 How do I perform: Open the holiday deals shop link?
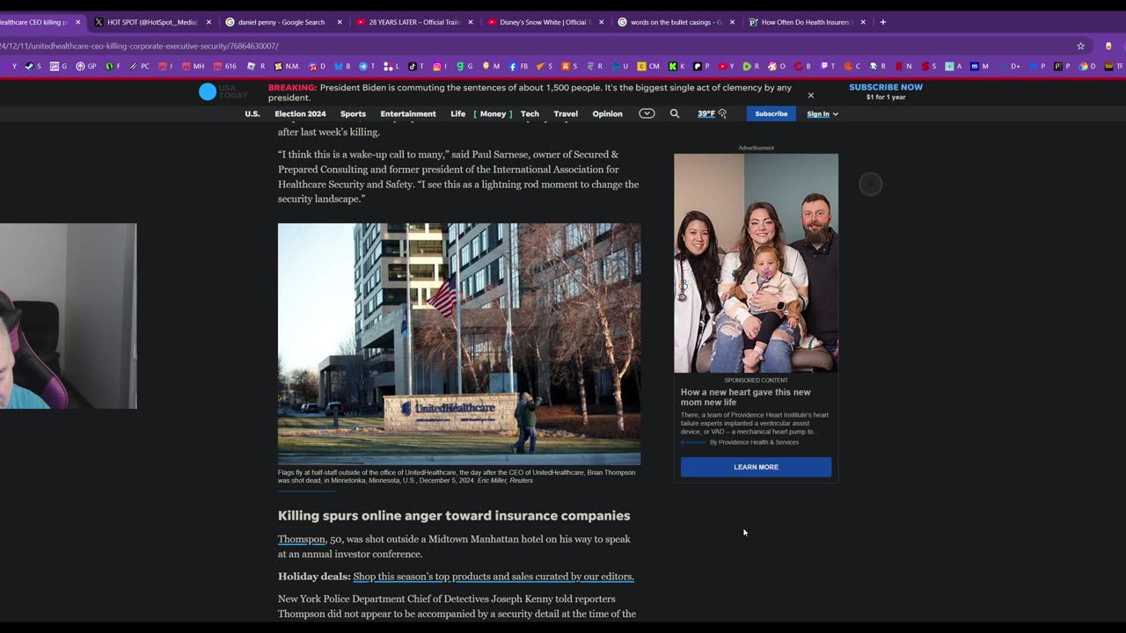tap(494, 577)
